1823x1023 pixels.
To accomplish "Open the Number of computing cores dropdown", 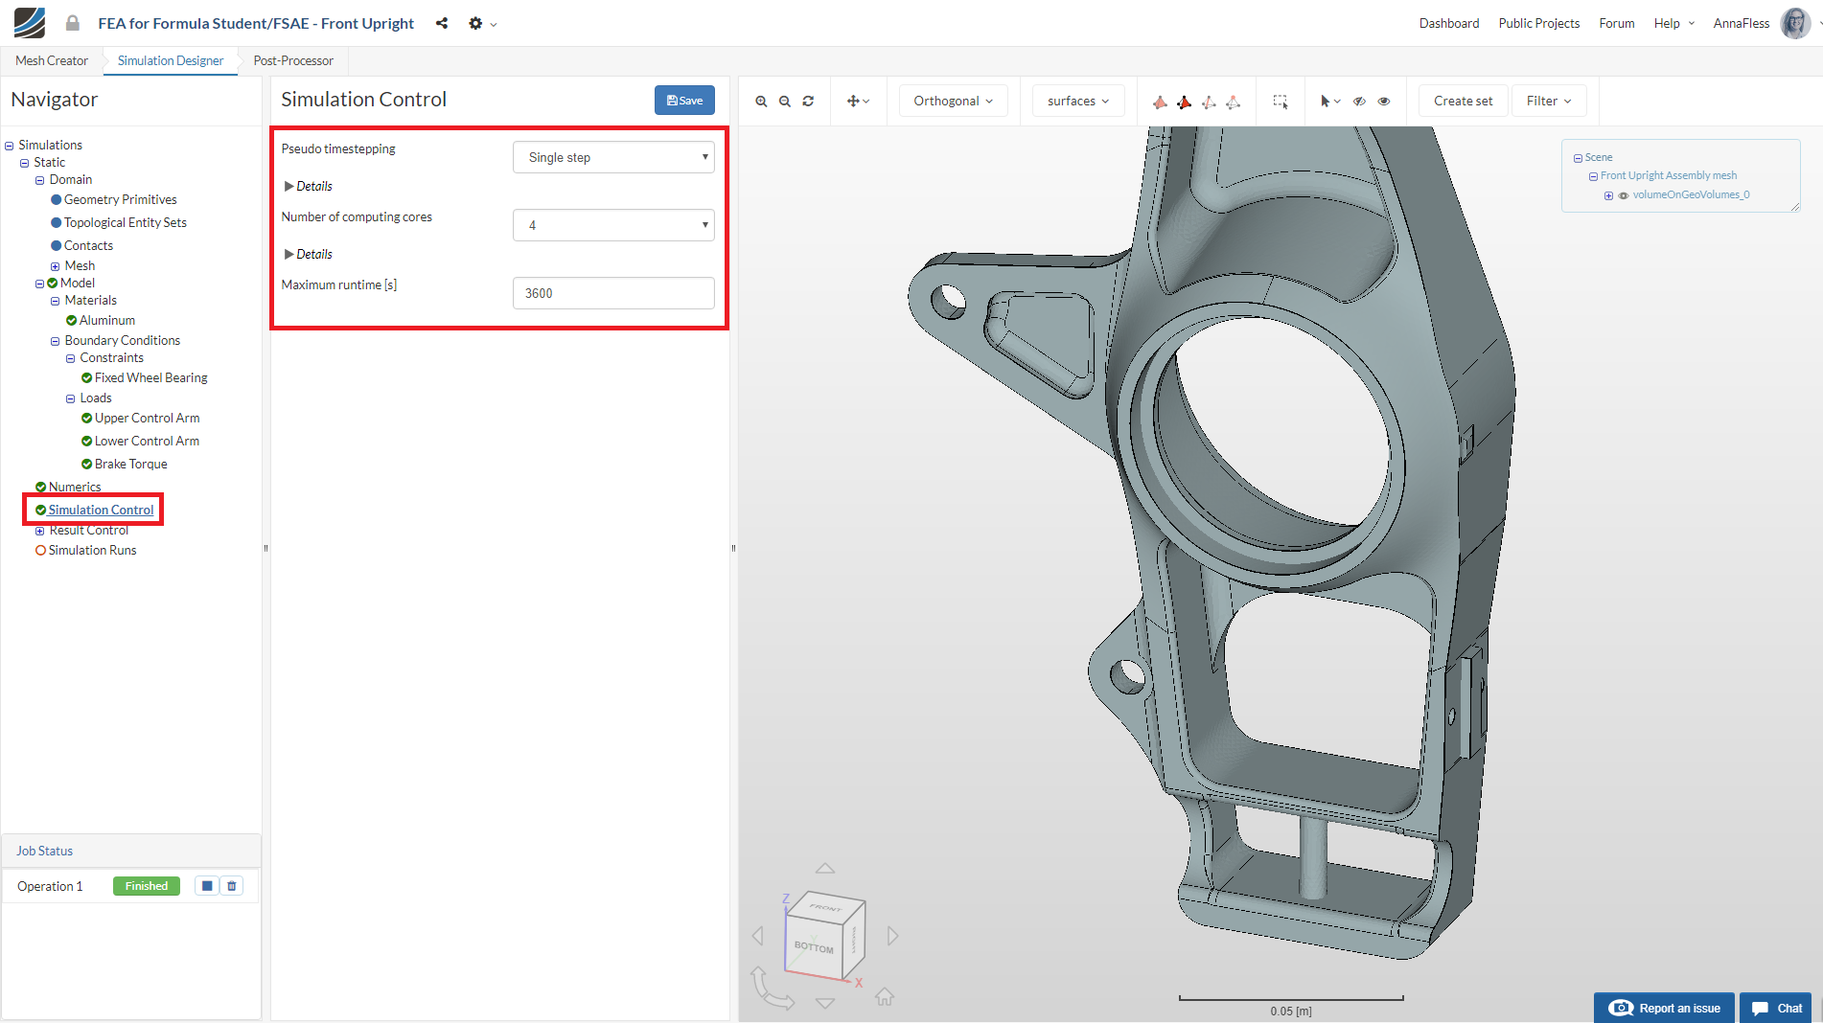I will pos(613,225).
